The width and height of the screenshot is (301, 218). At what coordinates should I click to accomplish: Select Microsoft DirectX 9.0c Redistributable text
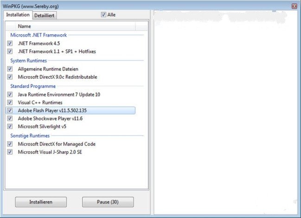[x=58, y=77]
